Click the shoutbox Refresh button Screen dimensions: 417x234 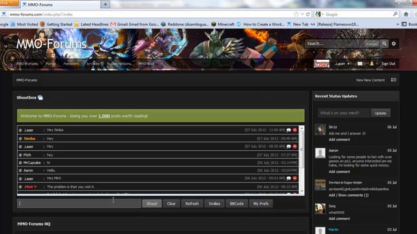click(x=192, y=203)
